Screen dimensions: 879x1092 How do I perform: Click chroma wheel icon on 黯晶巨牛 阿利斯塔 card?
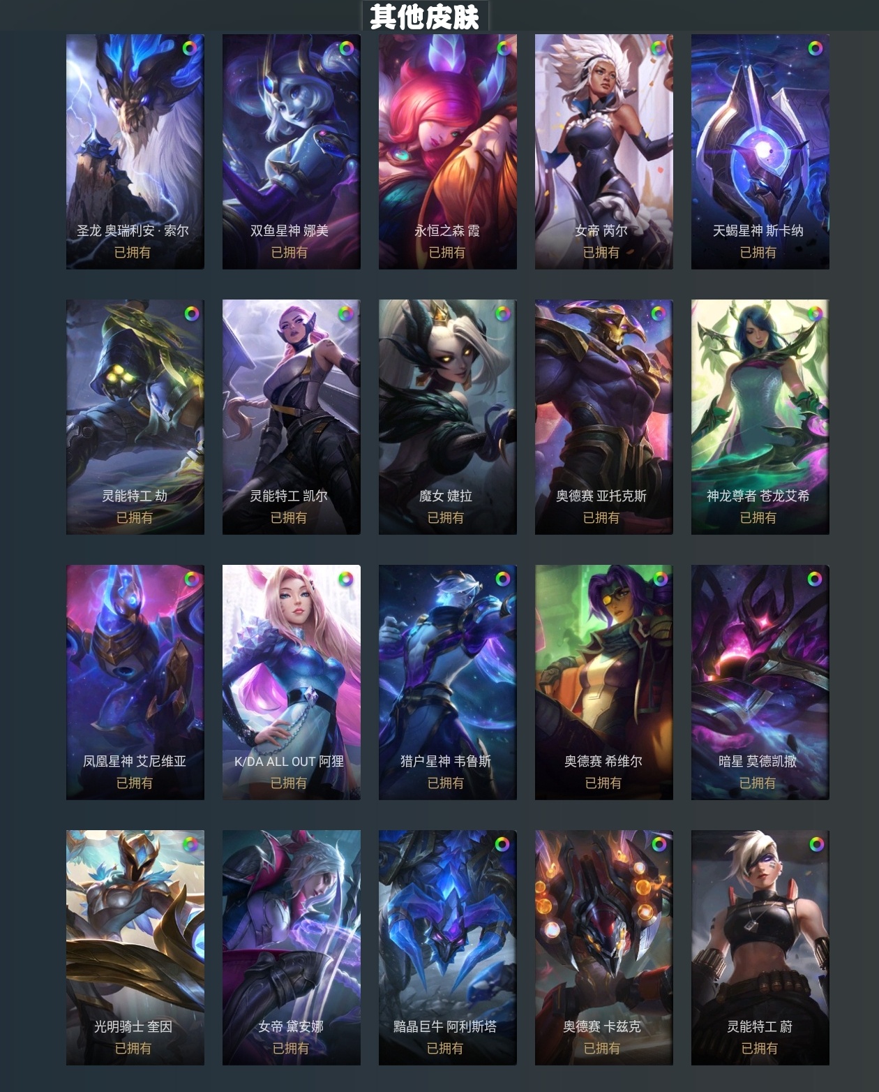[x=502, y=844]
